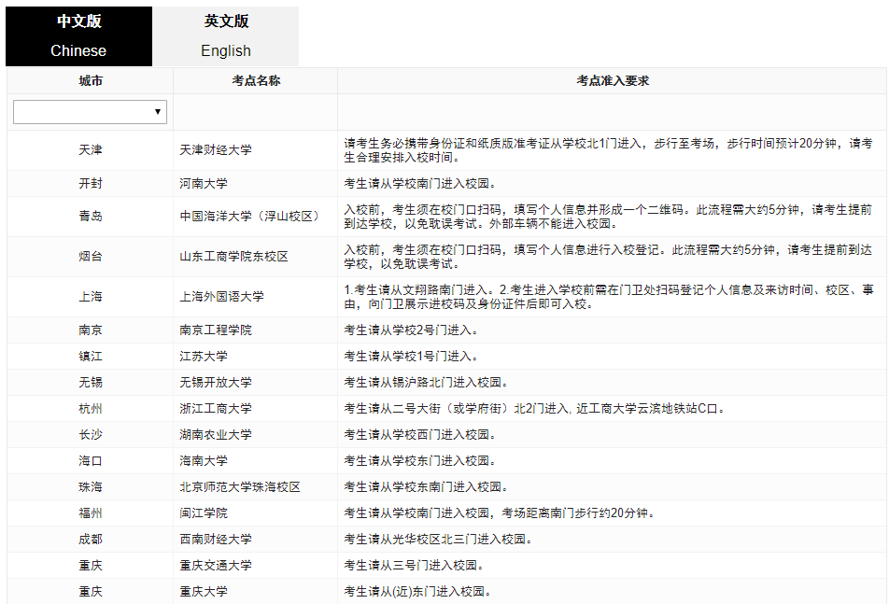Select the 天津 city cell
The width and height of the screenshot is (889, 604).
point(89,149)
